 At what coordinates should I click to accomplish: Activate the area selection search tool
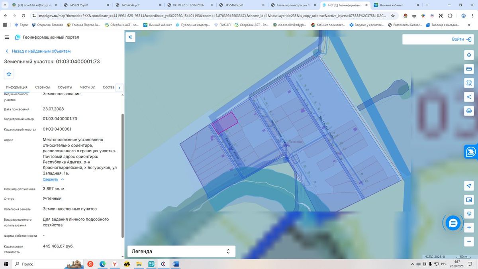469,83
